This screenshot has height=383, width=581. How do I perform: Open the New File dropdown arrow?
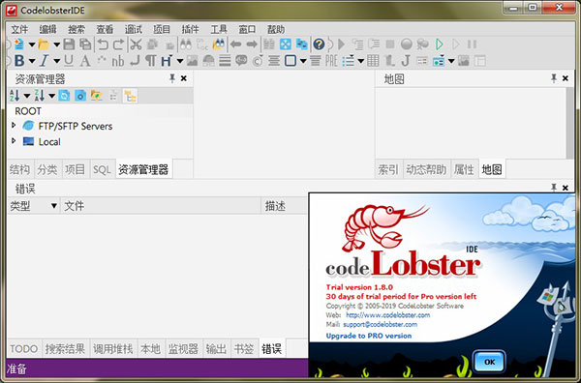tap(32, 44)
